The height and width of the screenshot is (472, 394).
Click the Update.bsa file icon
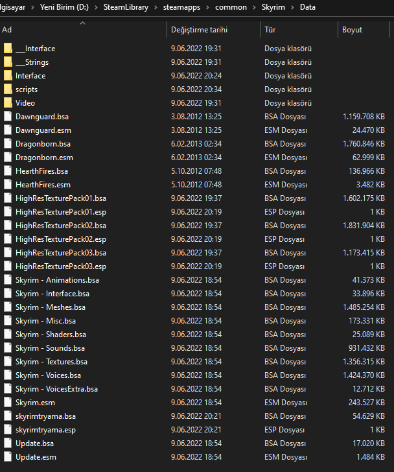coord(8,443)
